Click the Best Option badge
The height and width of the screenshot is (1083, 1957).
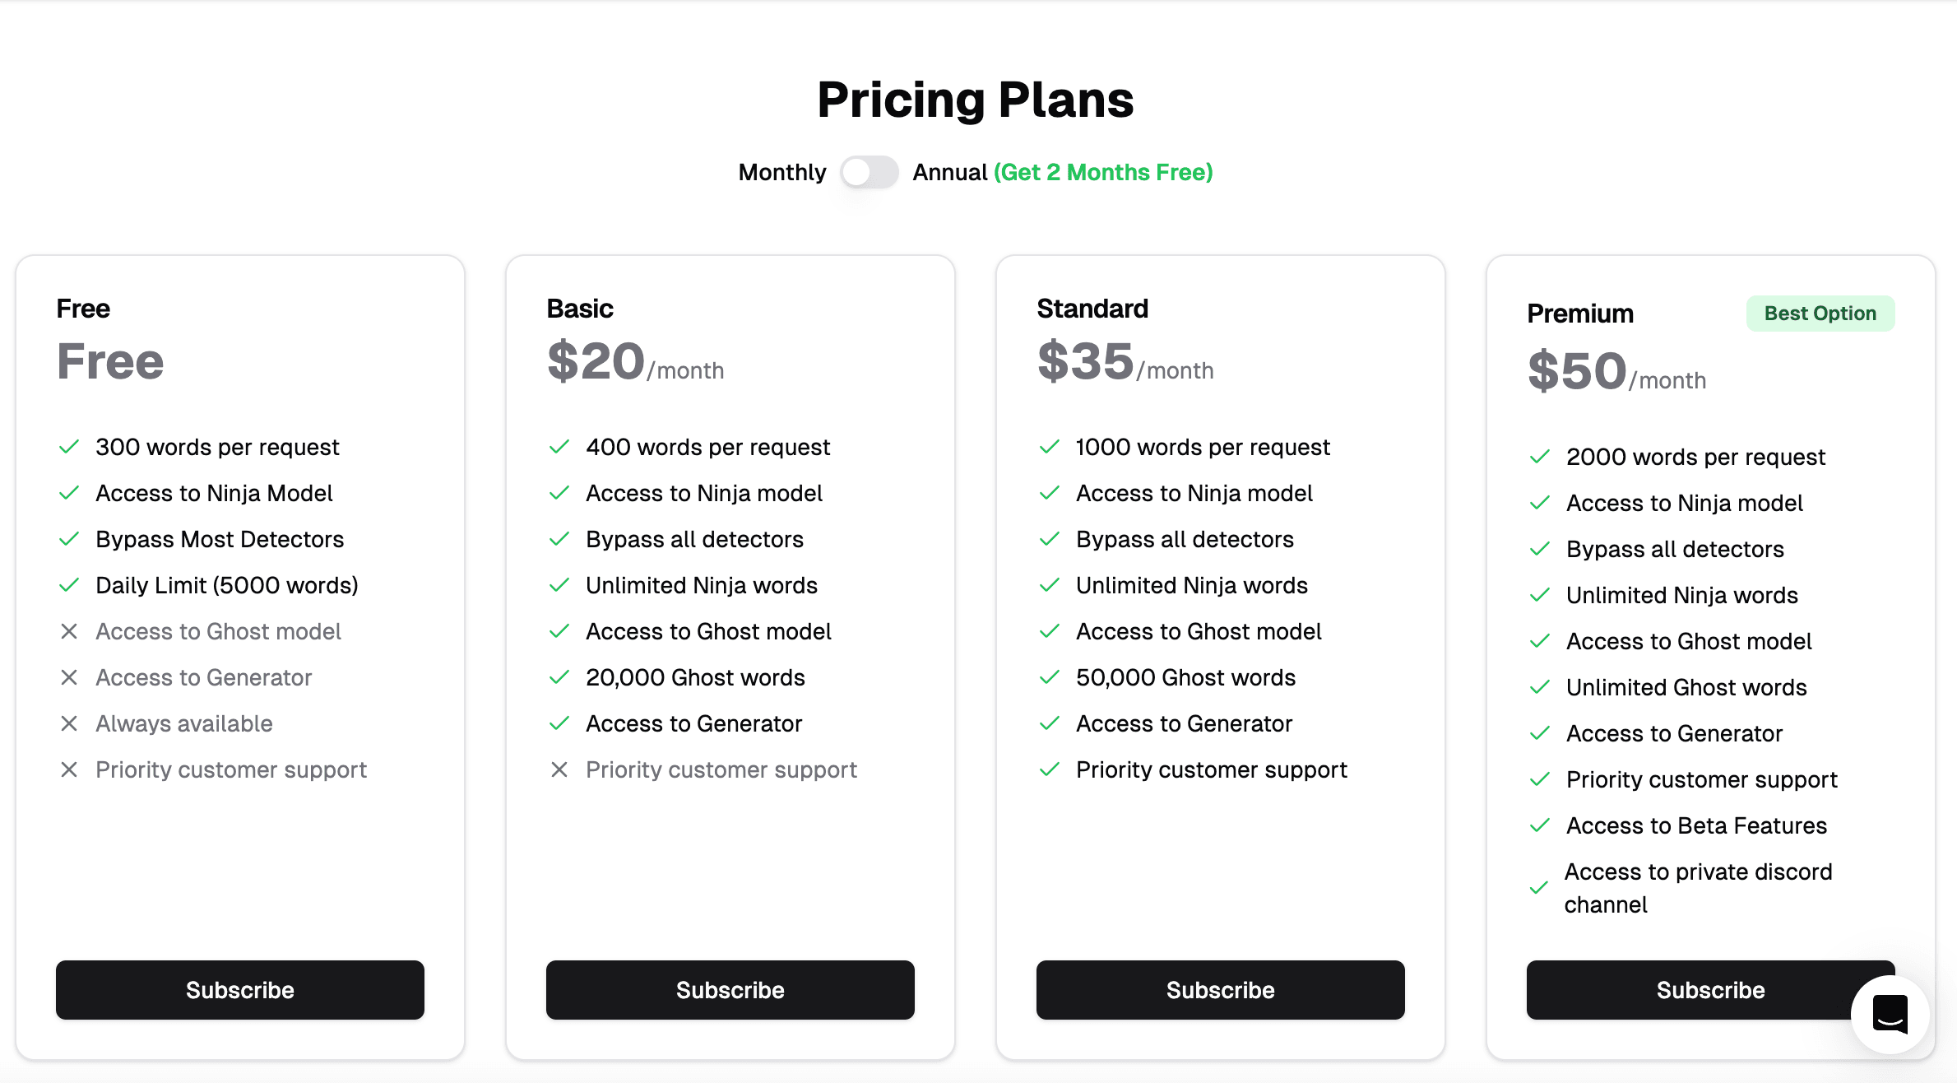1820,314
